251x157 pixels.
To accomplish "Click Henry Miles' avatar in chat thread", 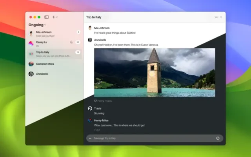I will click(x=90, y=120).
